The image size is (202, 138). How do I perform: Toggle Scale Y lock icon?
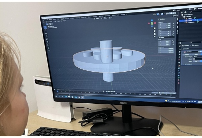(x=173, y=43)
